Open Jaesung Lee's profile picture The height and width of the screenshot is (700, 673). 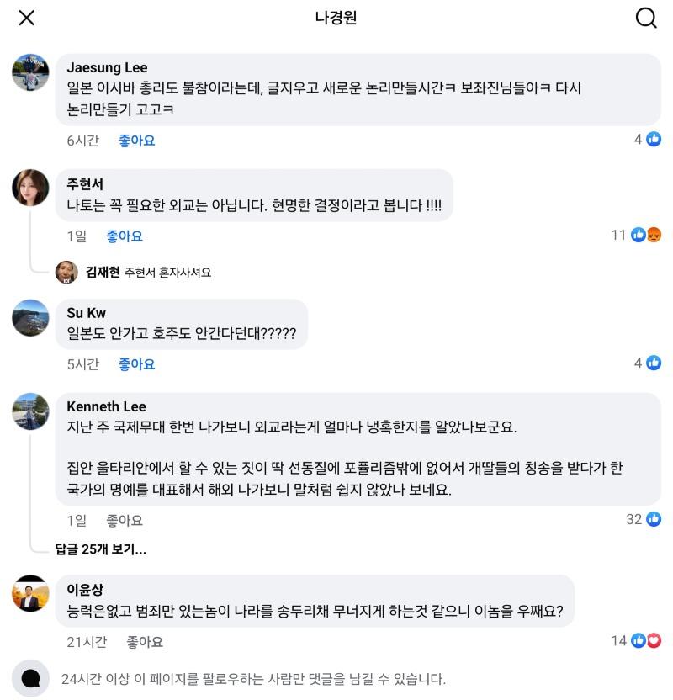pos(29,71)
